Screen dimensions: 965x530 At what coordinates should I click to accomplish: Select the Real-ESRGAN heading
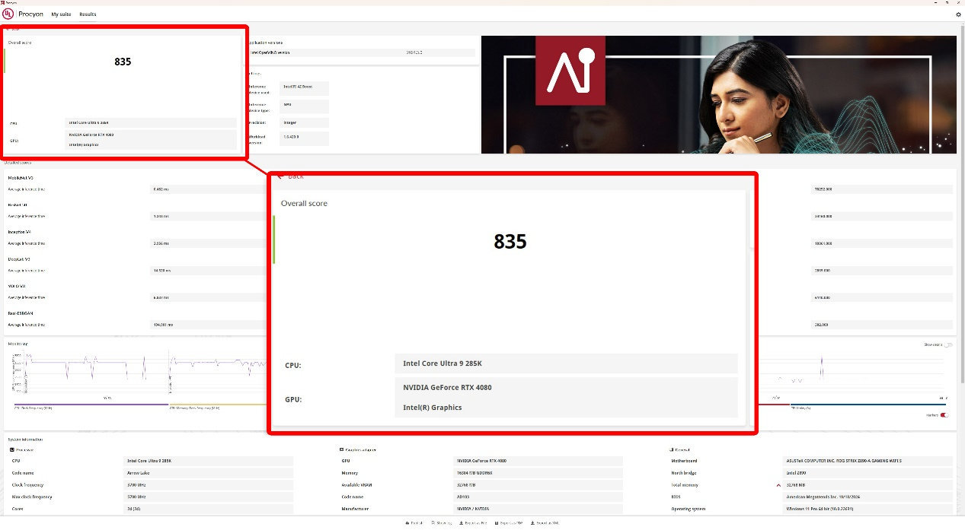(x=20, y=313)
